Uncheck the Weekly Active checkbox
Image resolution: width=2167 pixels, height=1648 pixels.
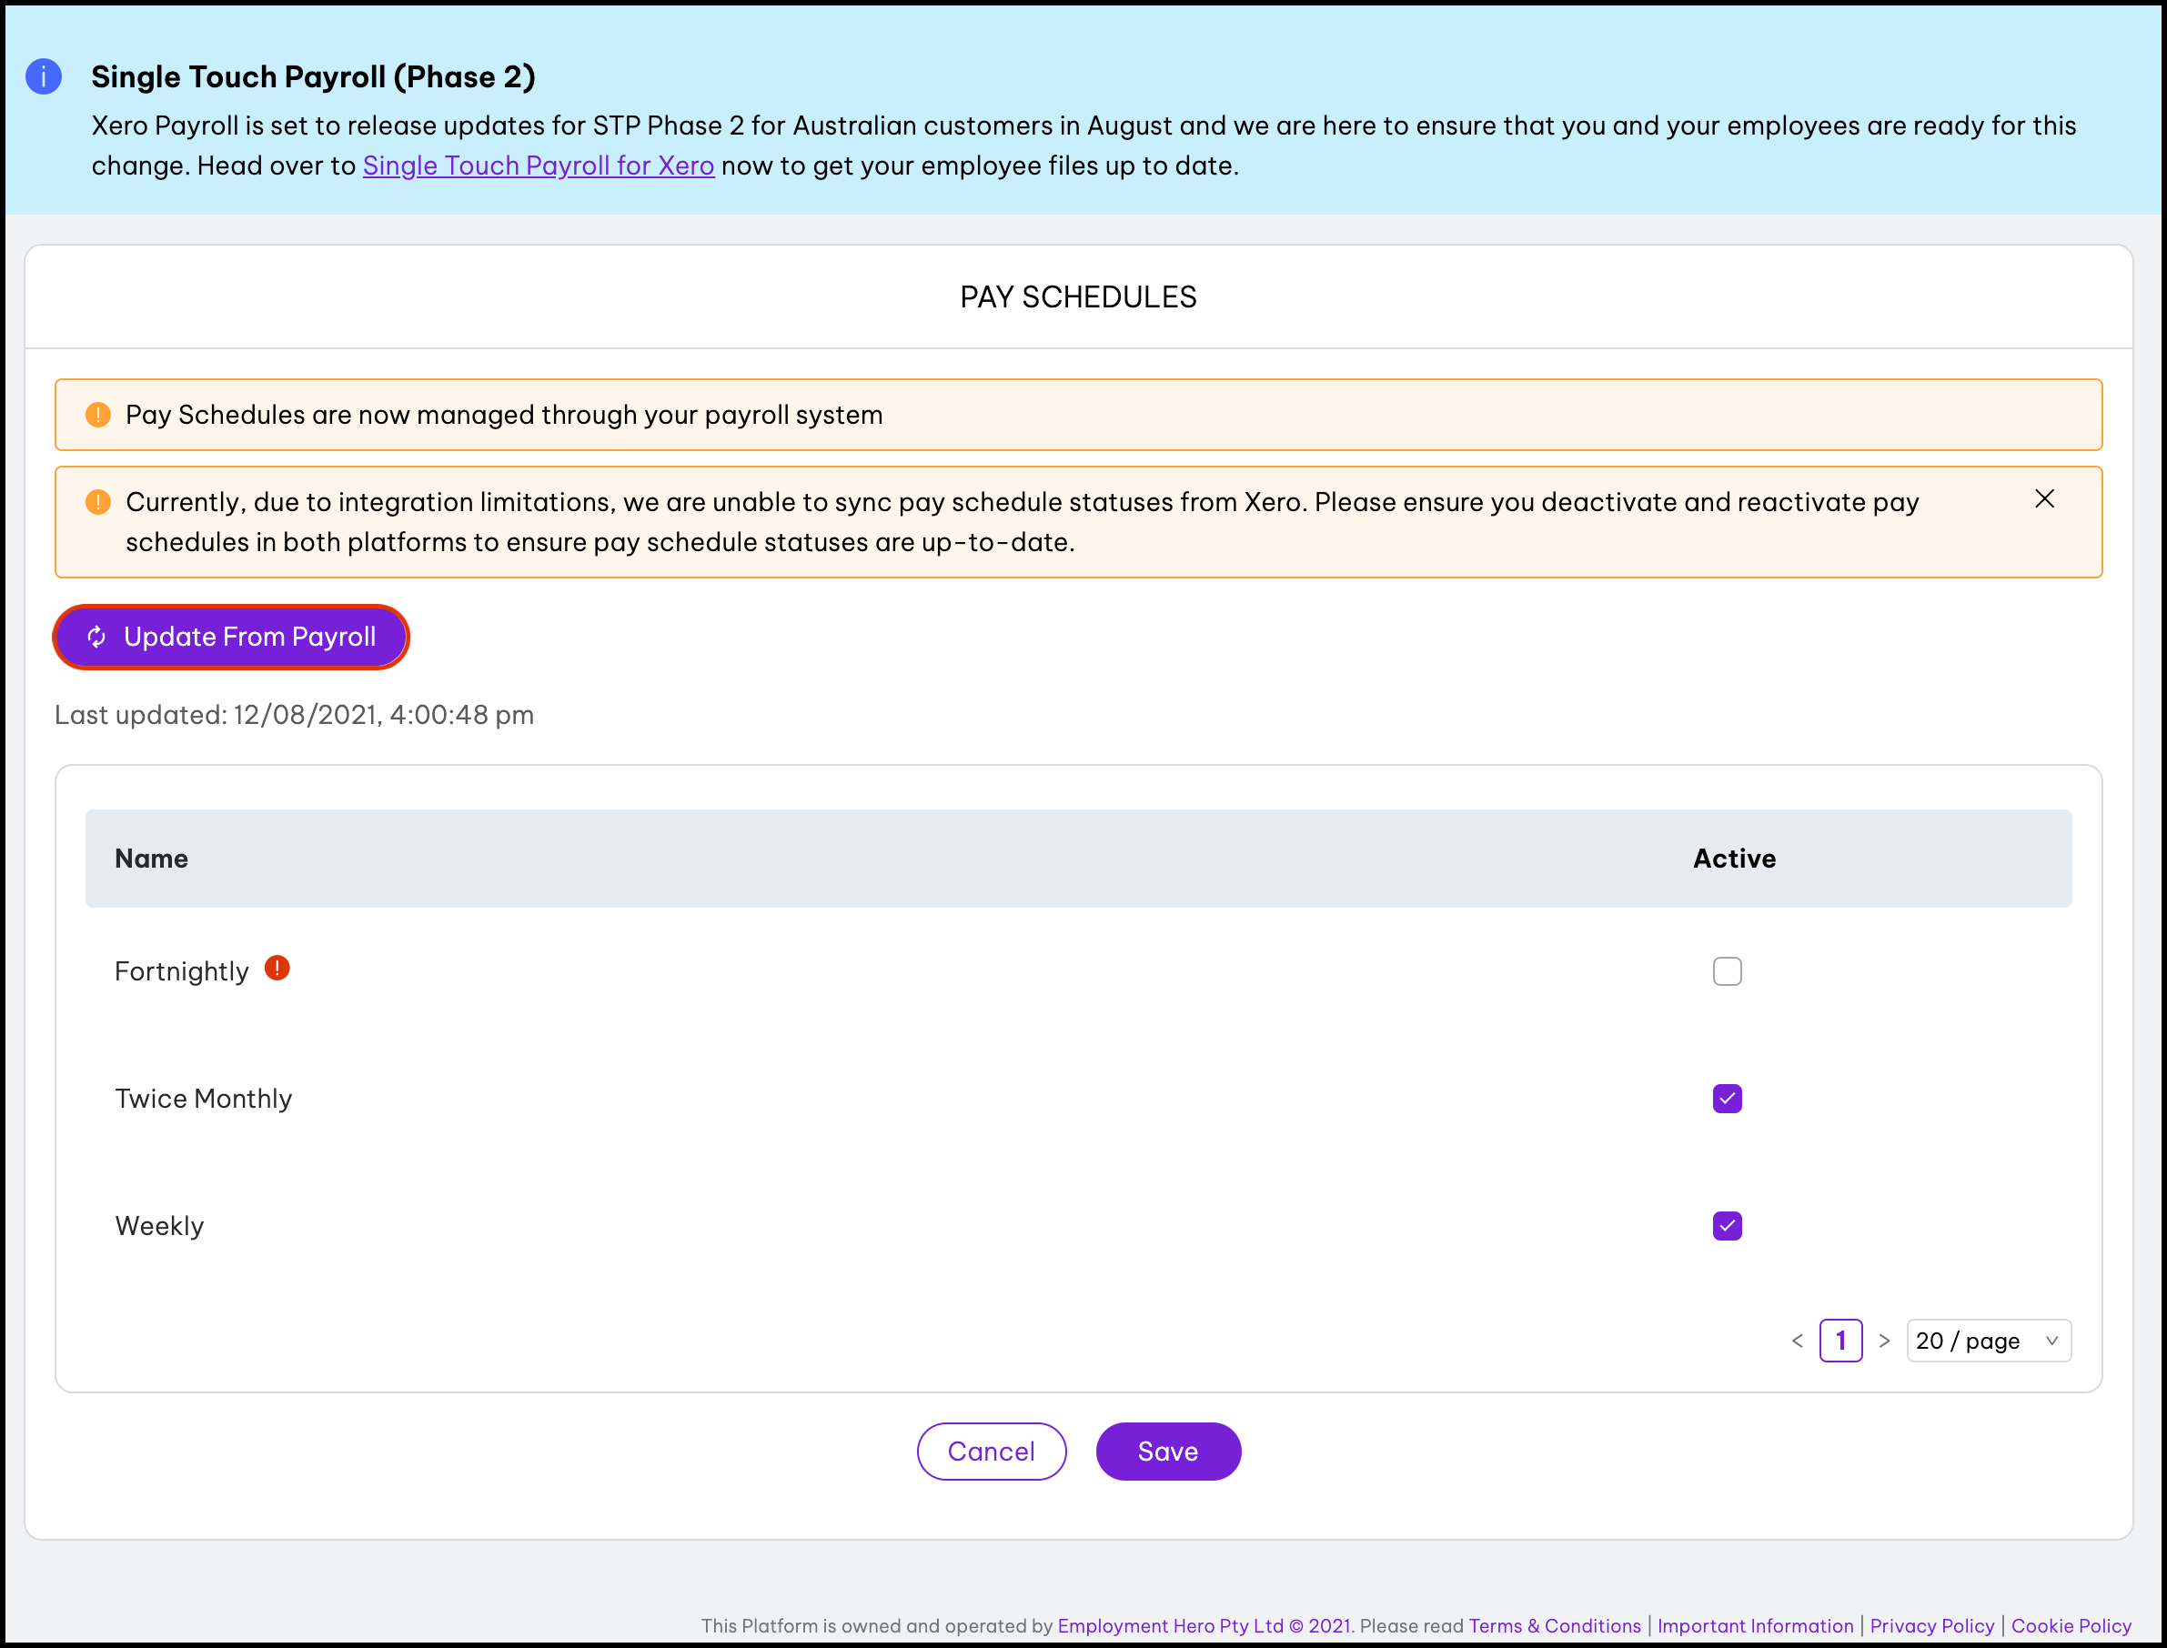pos(1727,1226)
